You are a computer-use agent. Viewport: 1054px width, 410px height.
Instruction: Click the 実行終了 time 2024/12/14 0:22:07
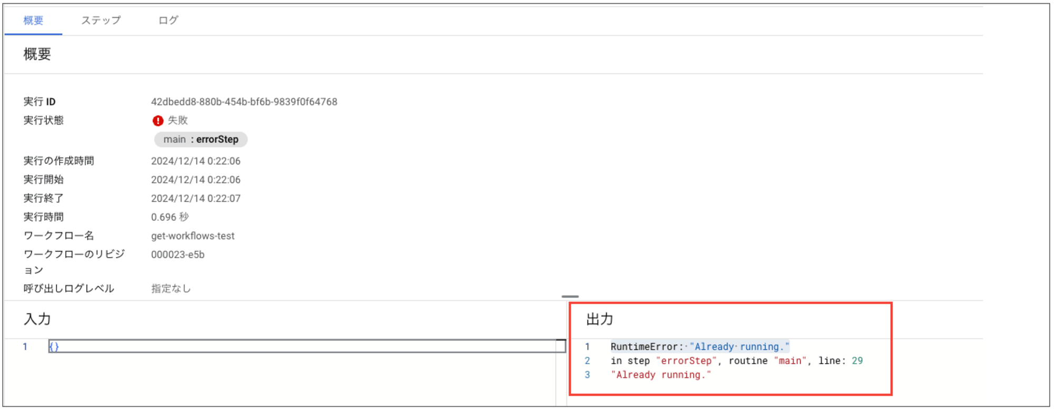(196, 199)
